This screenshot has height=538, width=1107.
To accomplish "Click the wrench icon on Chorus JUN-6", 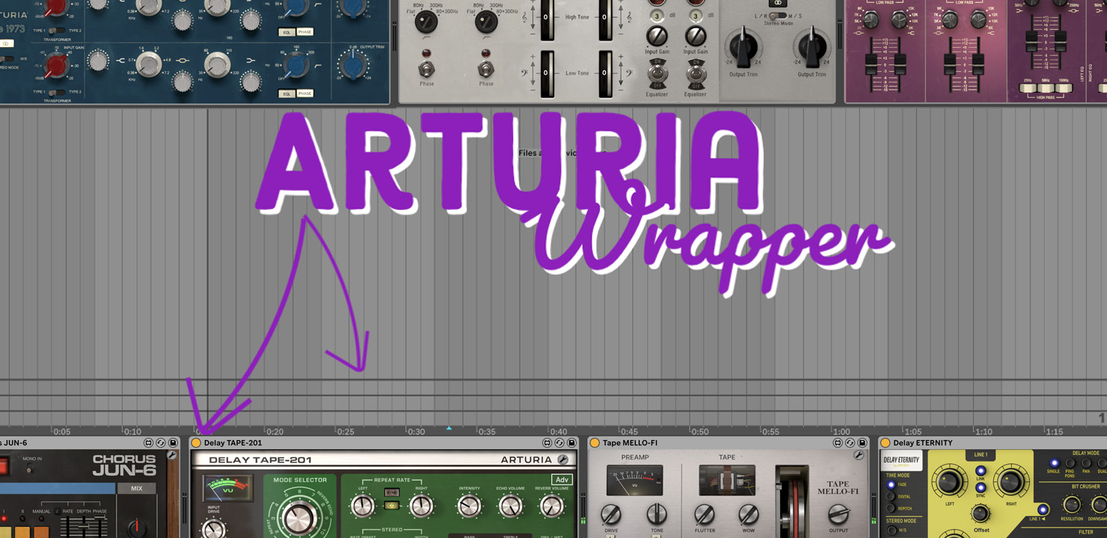I will (171, 455).
